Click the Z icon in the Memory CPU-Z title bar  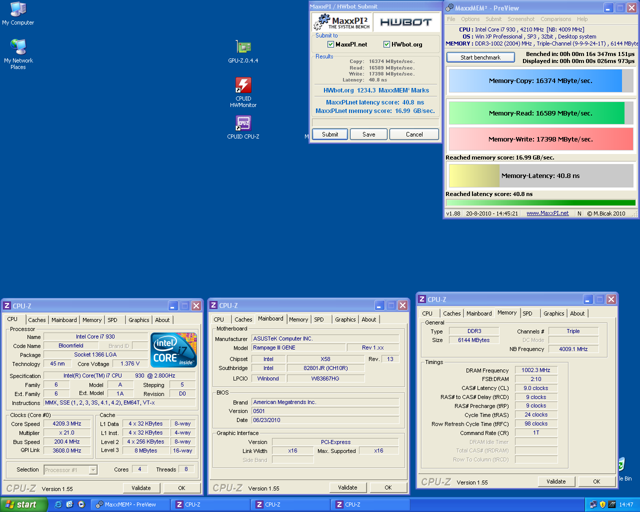tap(422, 299)
